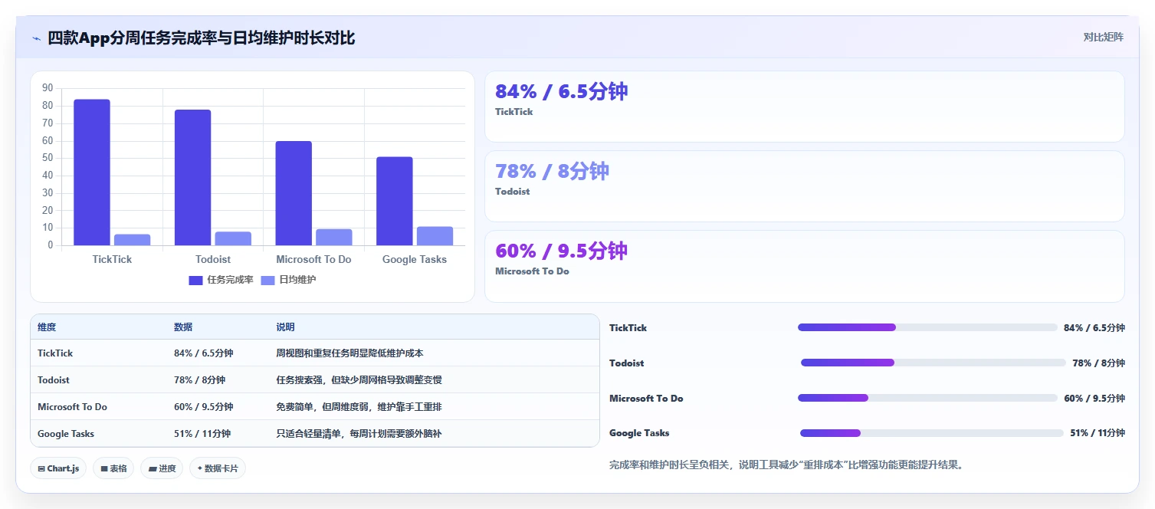Click the Todoist x-axis label in the chart

click(213, 259)
